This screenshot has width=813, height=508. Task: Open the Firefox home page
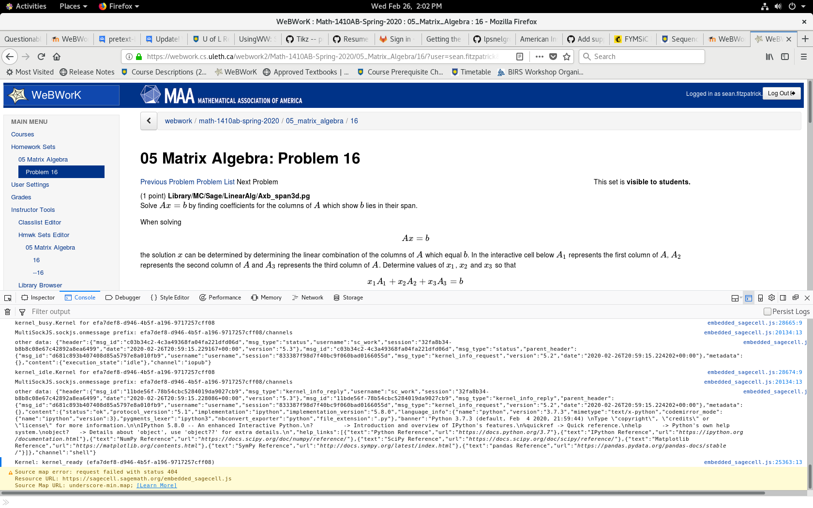(57, 57)
